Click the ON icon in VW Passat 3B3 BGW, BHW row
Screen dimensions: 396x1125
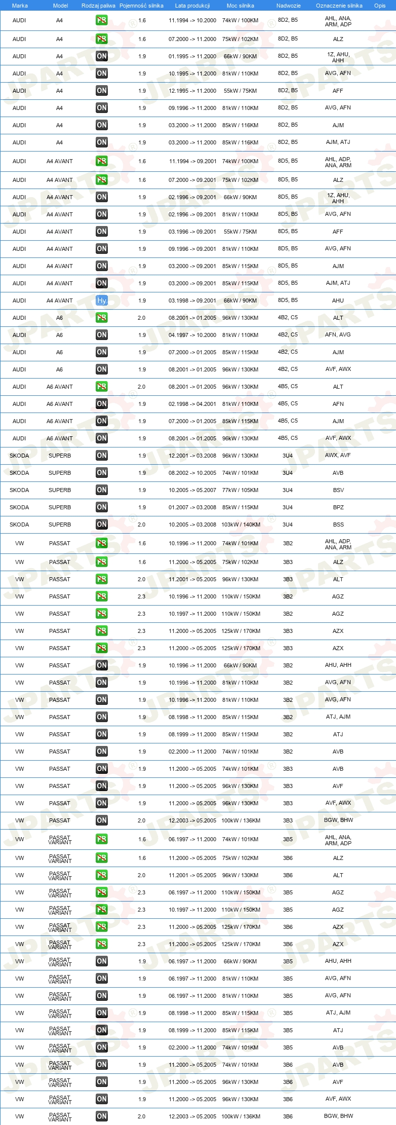point(102,820)
